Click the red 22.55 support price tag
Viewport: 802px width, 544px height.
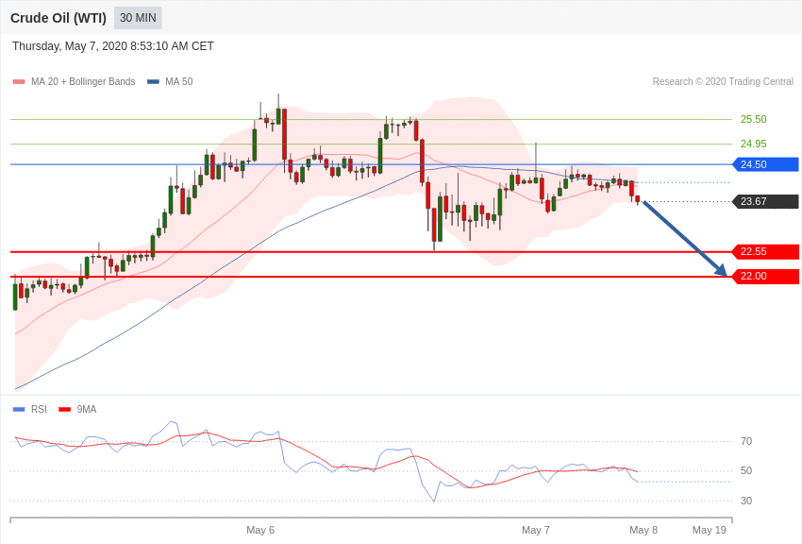click(765, 251)
